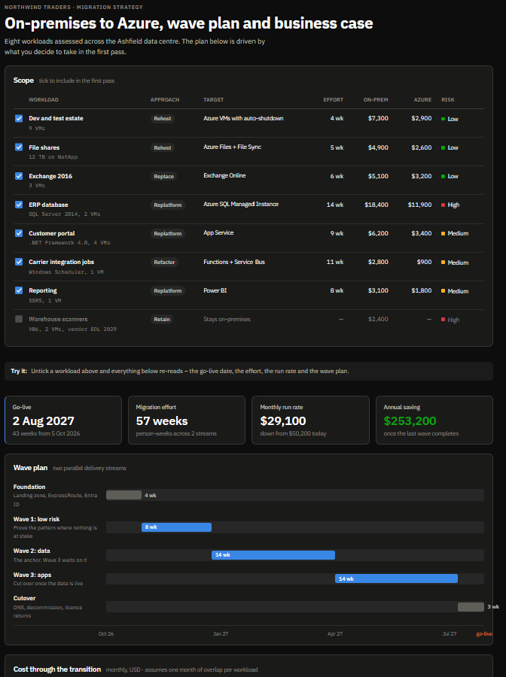Untick the Reporting workload checkbox

point(19,290)
